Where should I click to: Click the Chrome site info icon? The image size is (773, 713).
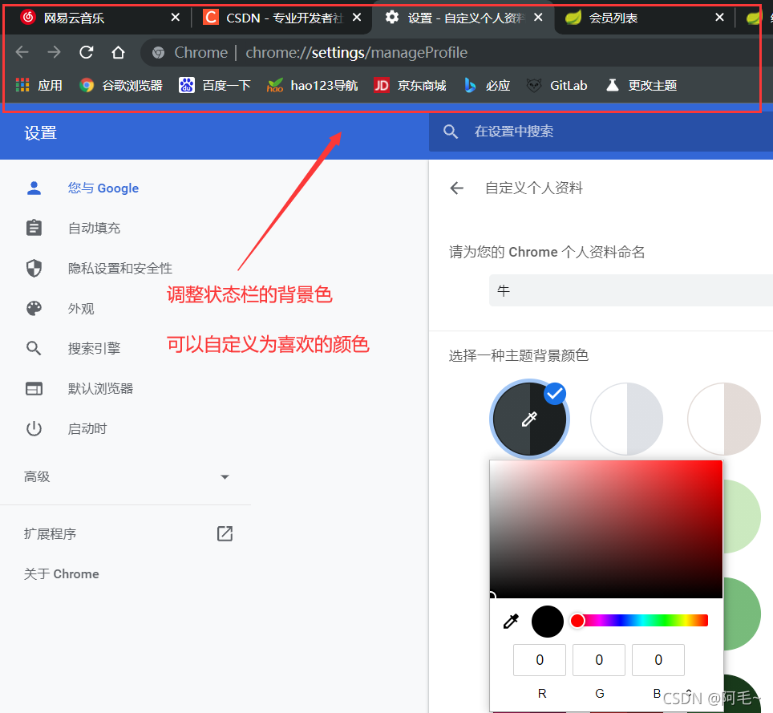[158, 52]
